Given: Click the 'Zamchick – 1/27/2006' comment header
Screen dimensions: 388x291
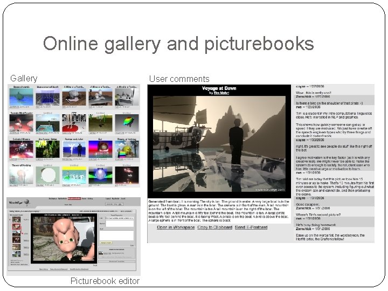Looking at the screenshot, I should (313, 96).
